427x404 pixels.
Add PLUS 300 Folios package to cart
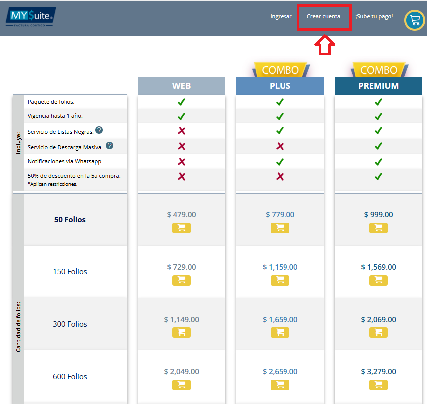(280, 332)
